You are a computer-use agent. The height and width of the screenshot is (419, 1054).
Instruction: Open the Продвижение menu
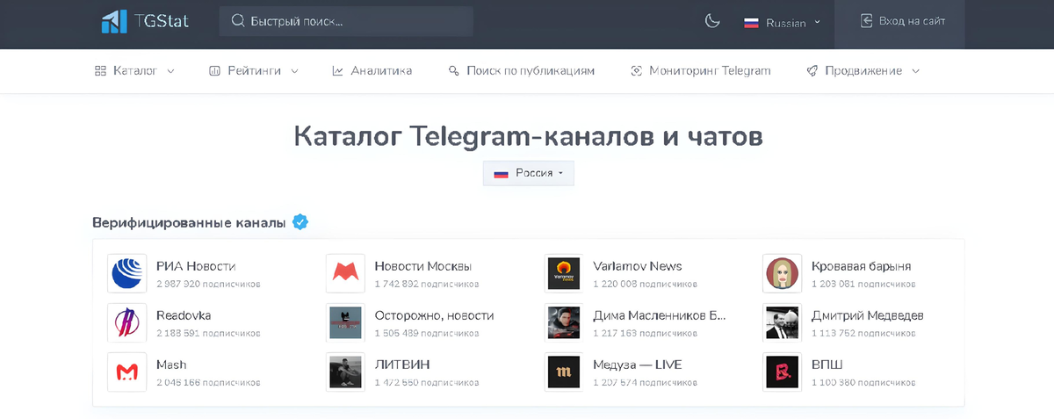(863, 71)
